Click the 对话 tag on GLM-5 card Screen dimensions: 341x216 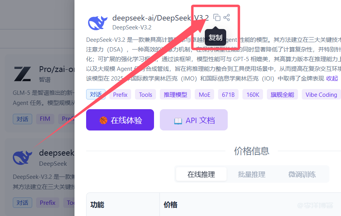tap(23, 119)
